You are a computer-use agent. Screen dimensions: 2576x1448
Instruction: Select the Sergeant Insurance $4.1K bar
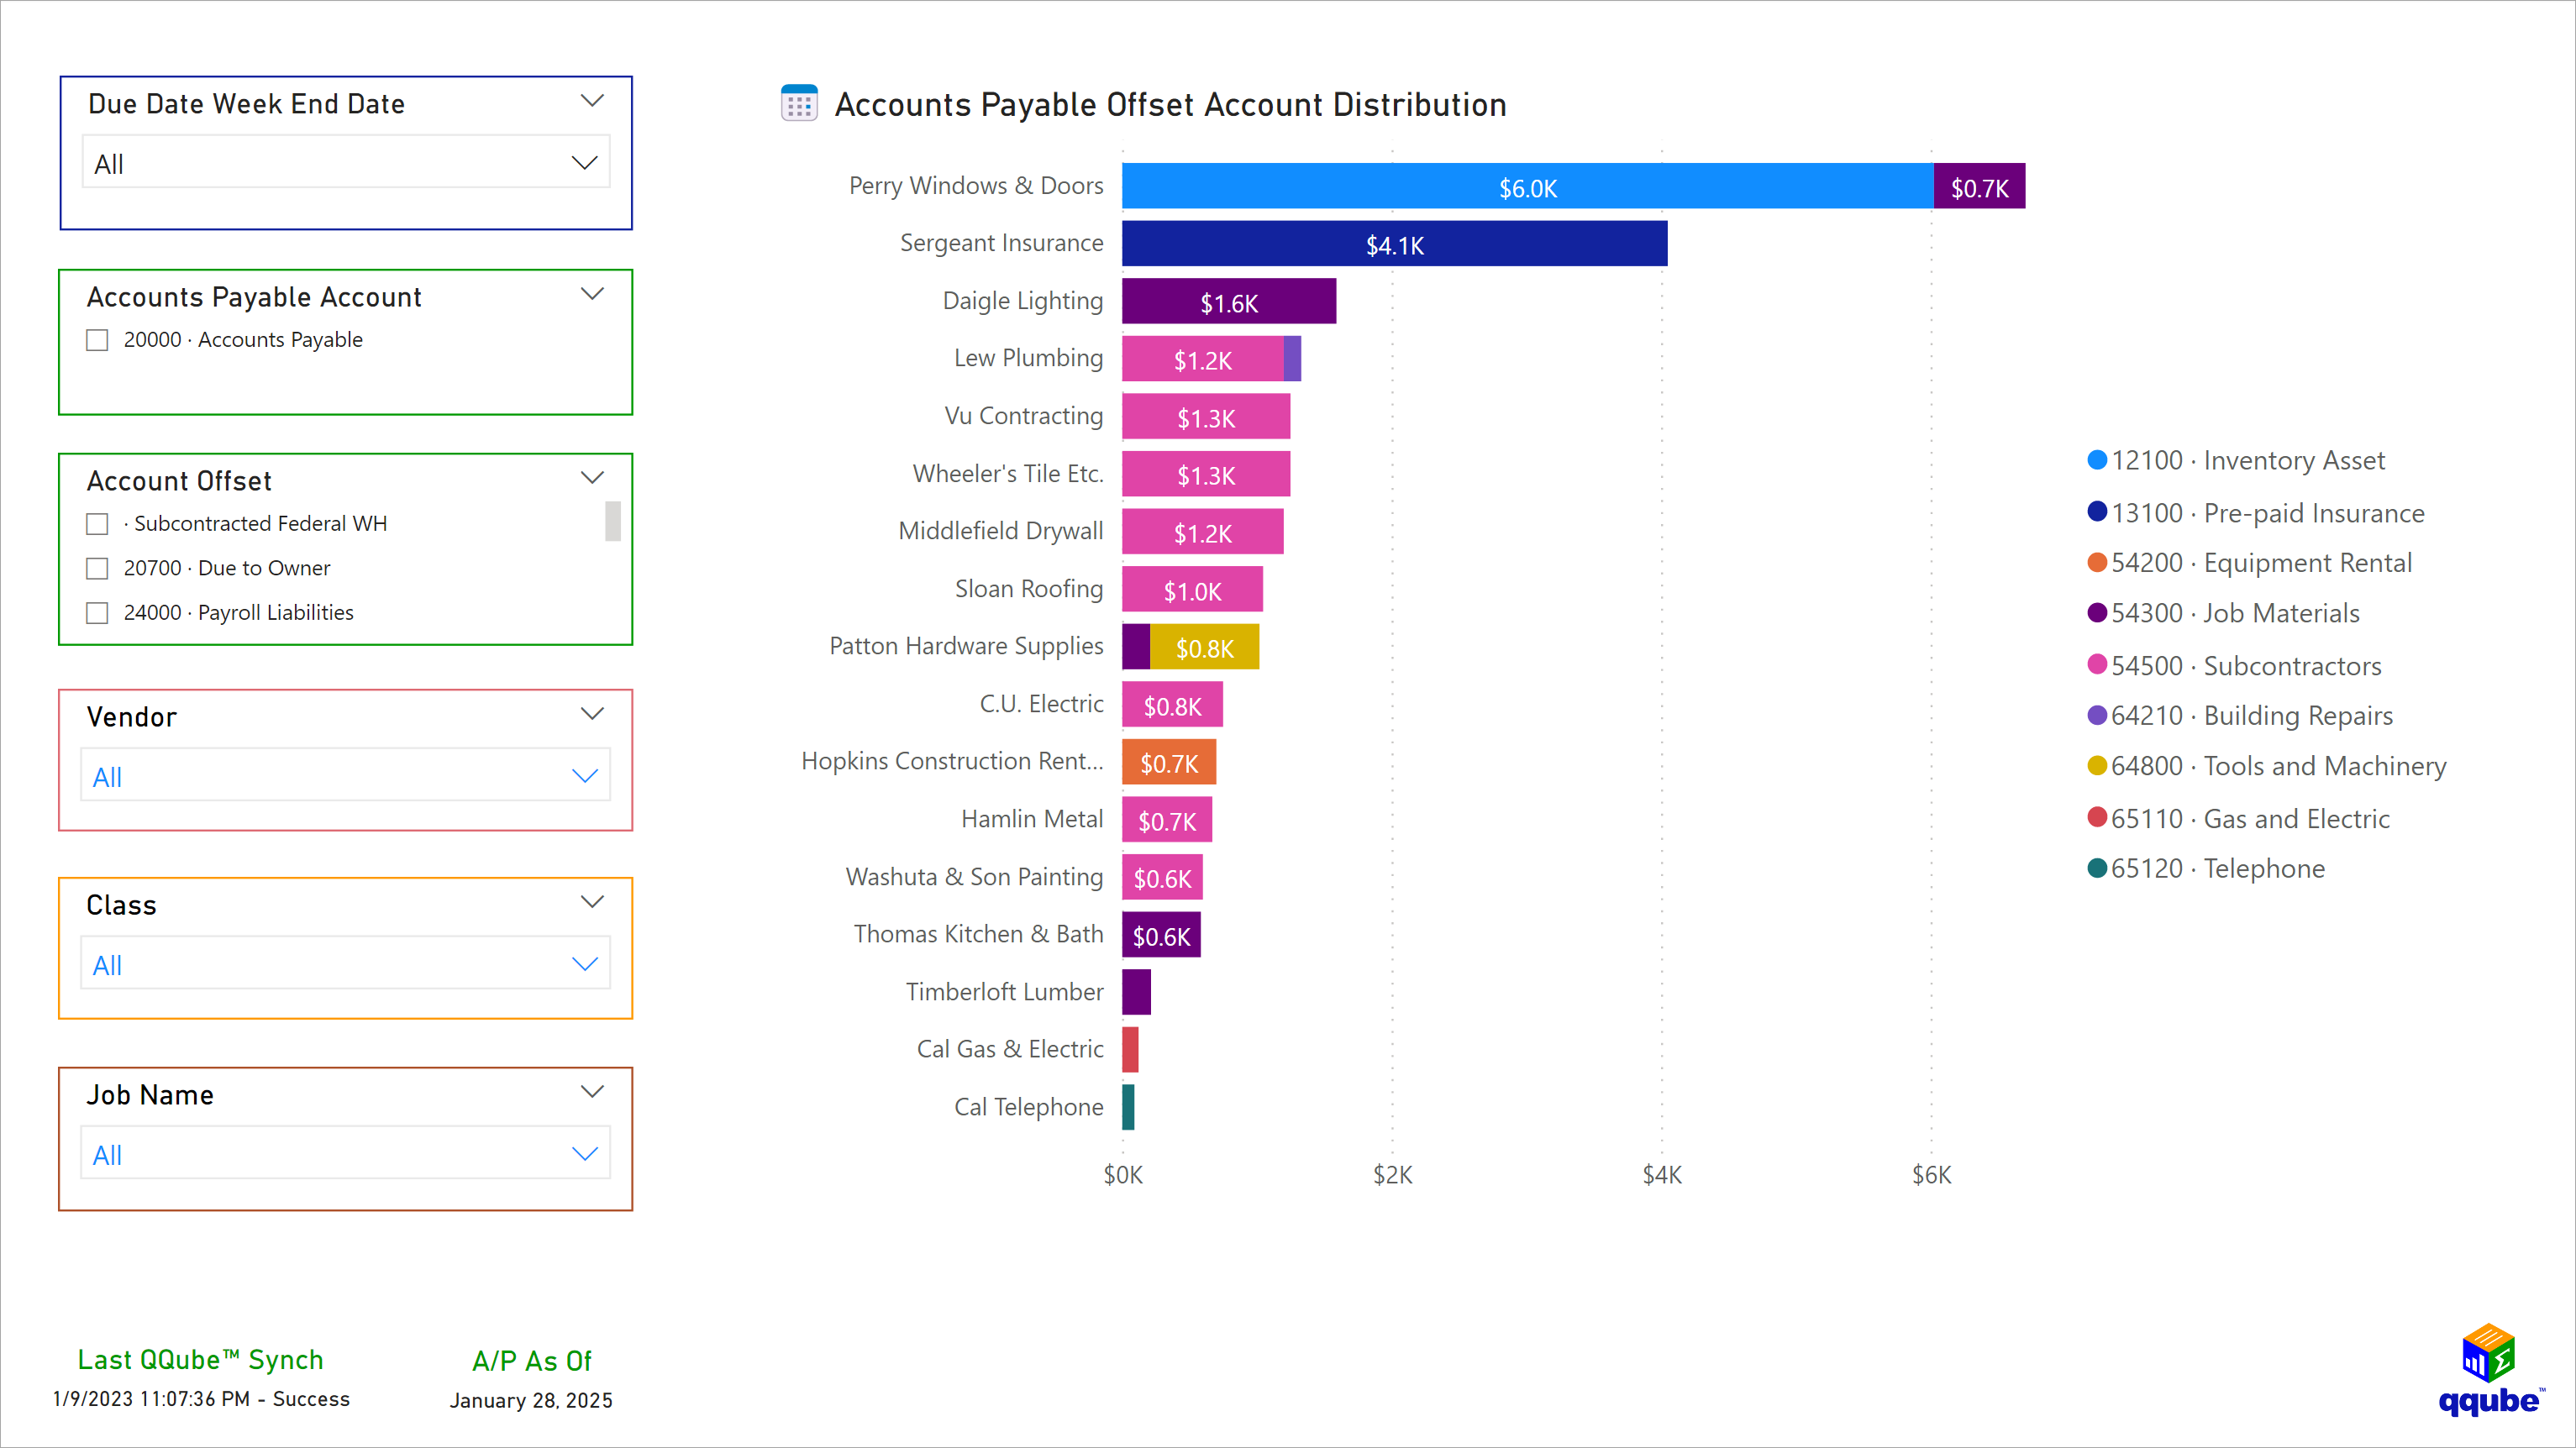coord(1394,243)
